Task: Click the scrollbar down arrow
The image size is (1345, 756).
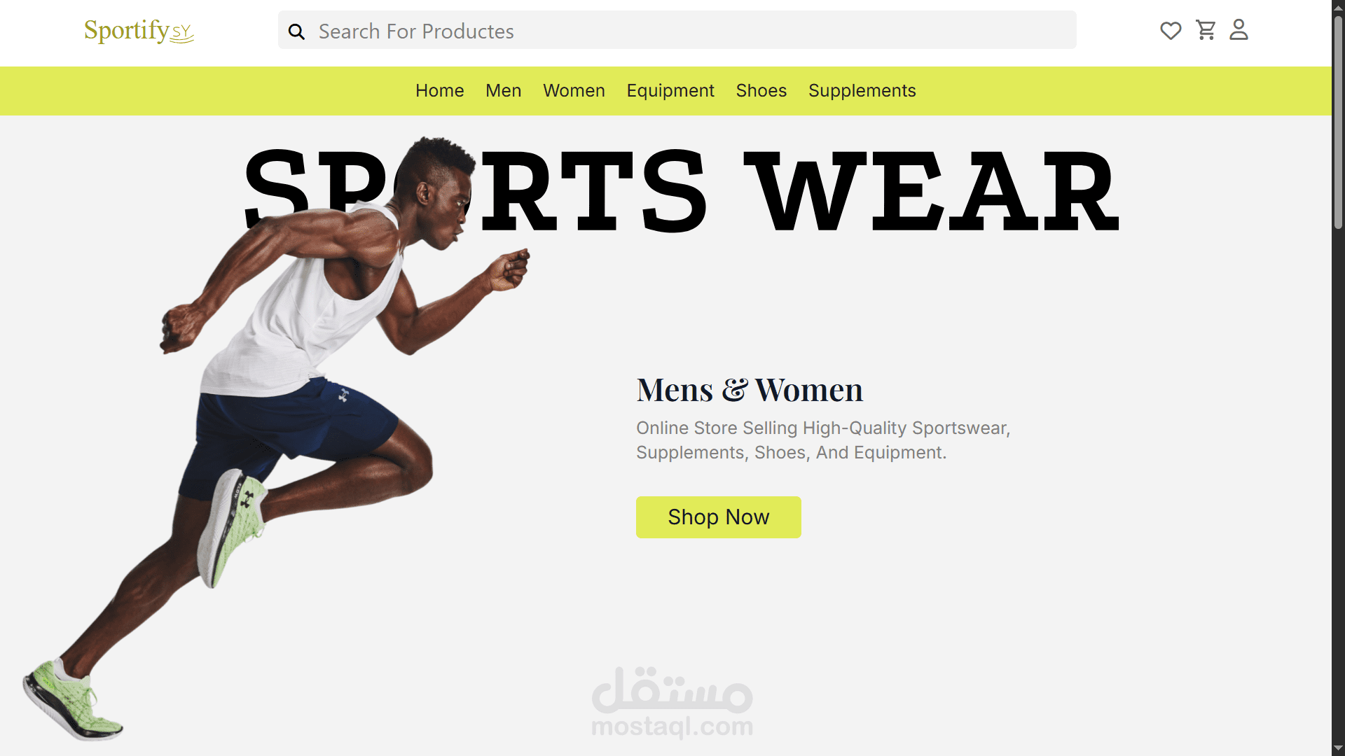Action: point(1338,749)
